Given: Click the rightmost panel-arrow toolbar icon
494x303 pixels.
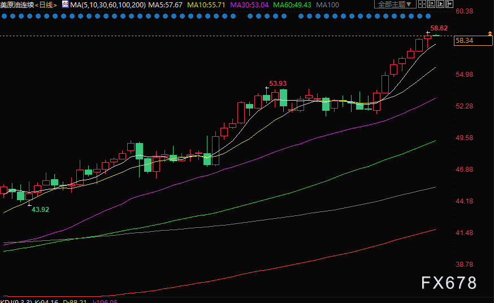Looking at the screenshot, I should click(x=449, y=4).
